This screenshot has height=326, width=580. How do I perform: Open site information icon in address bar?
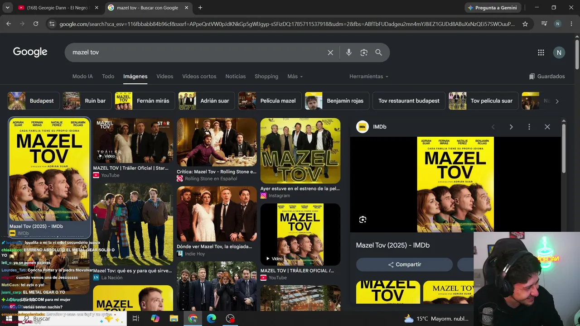[52, 24]
